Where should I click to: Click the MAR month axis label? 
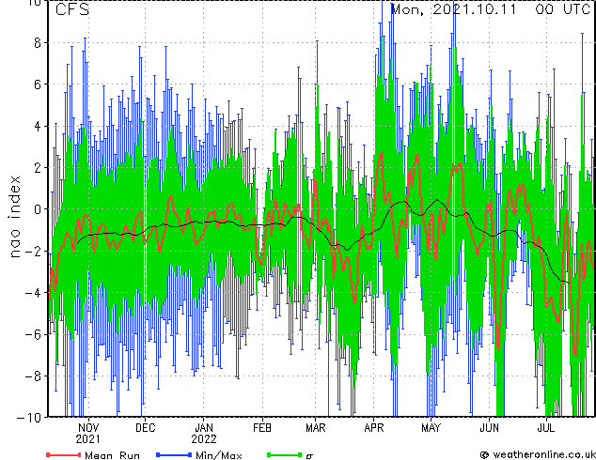point(316,428)
